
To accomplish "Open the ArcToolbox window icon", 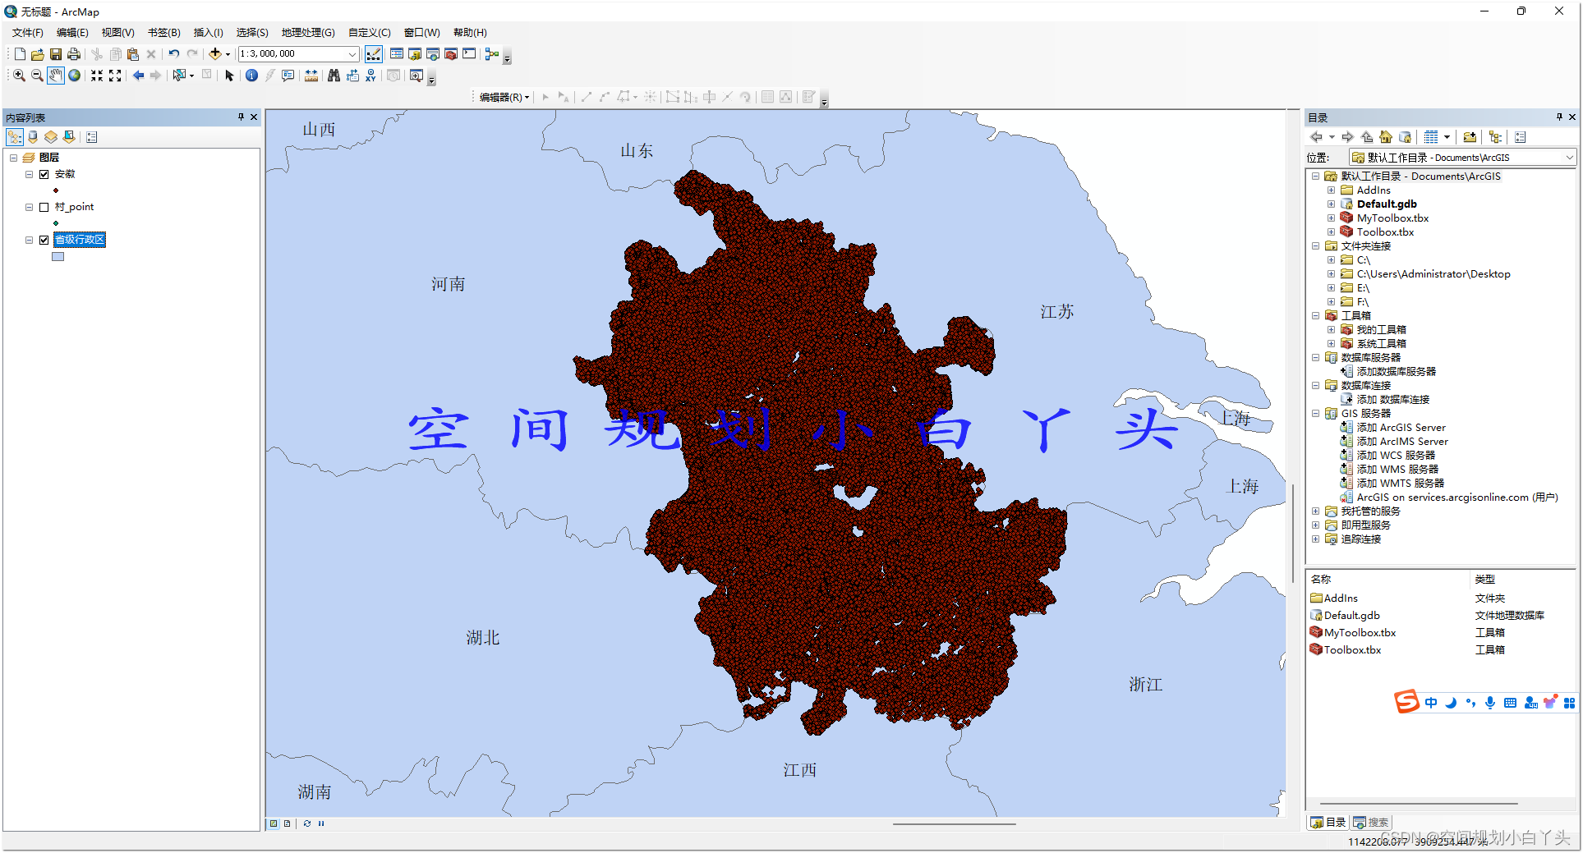I will pos(451,54).
